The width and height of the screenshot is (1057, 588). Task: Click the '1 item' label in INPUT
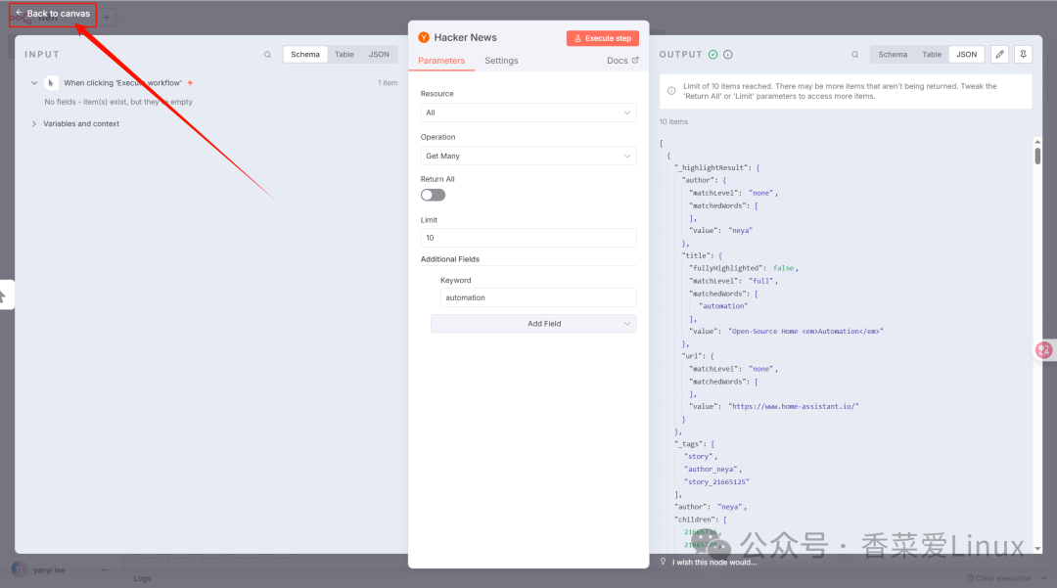click(x=388, y=83)
